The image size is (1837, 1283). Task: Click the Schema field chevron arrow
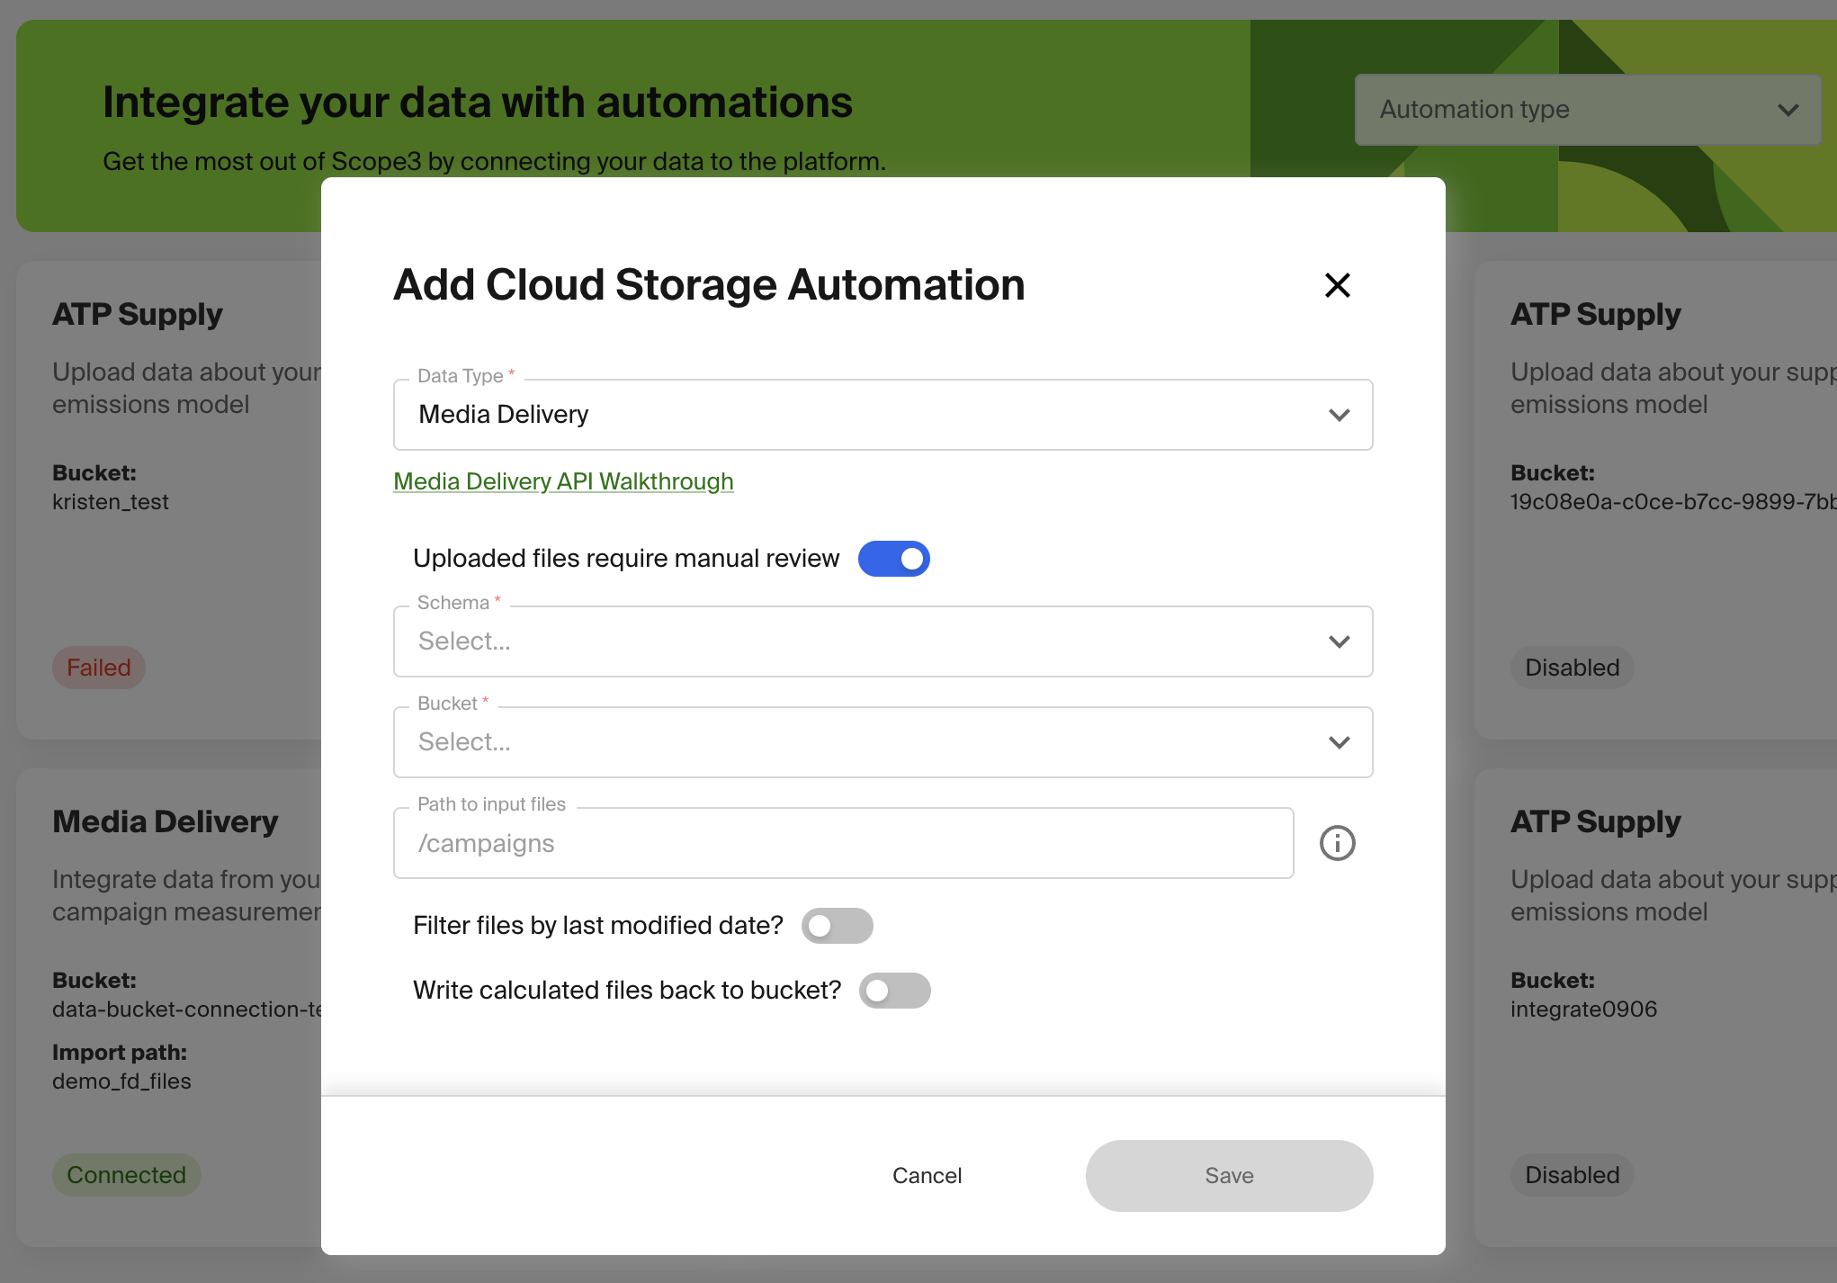coord(1339,641)
